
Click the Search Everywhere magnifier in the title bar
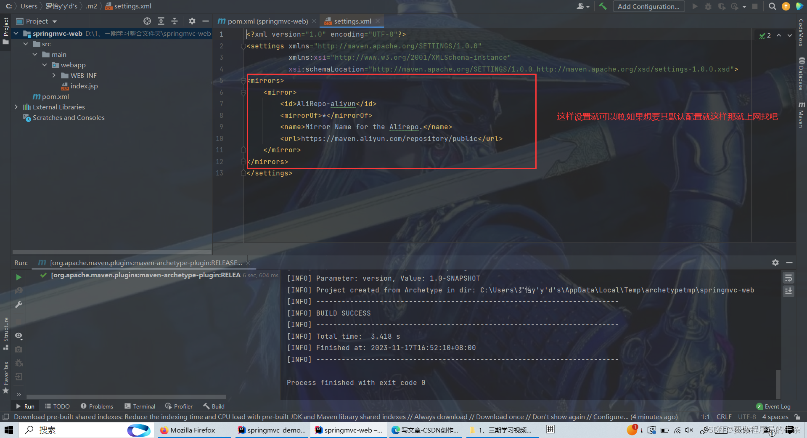coord(772,6)
